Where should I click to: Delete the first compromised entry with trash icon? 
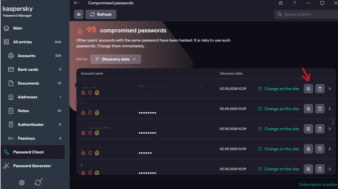click(x=320, y=89)
